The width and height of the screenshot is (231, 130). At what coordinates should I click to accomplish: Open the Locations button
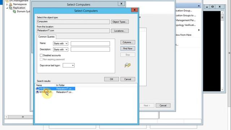(120, 31)
